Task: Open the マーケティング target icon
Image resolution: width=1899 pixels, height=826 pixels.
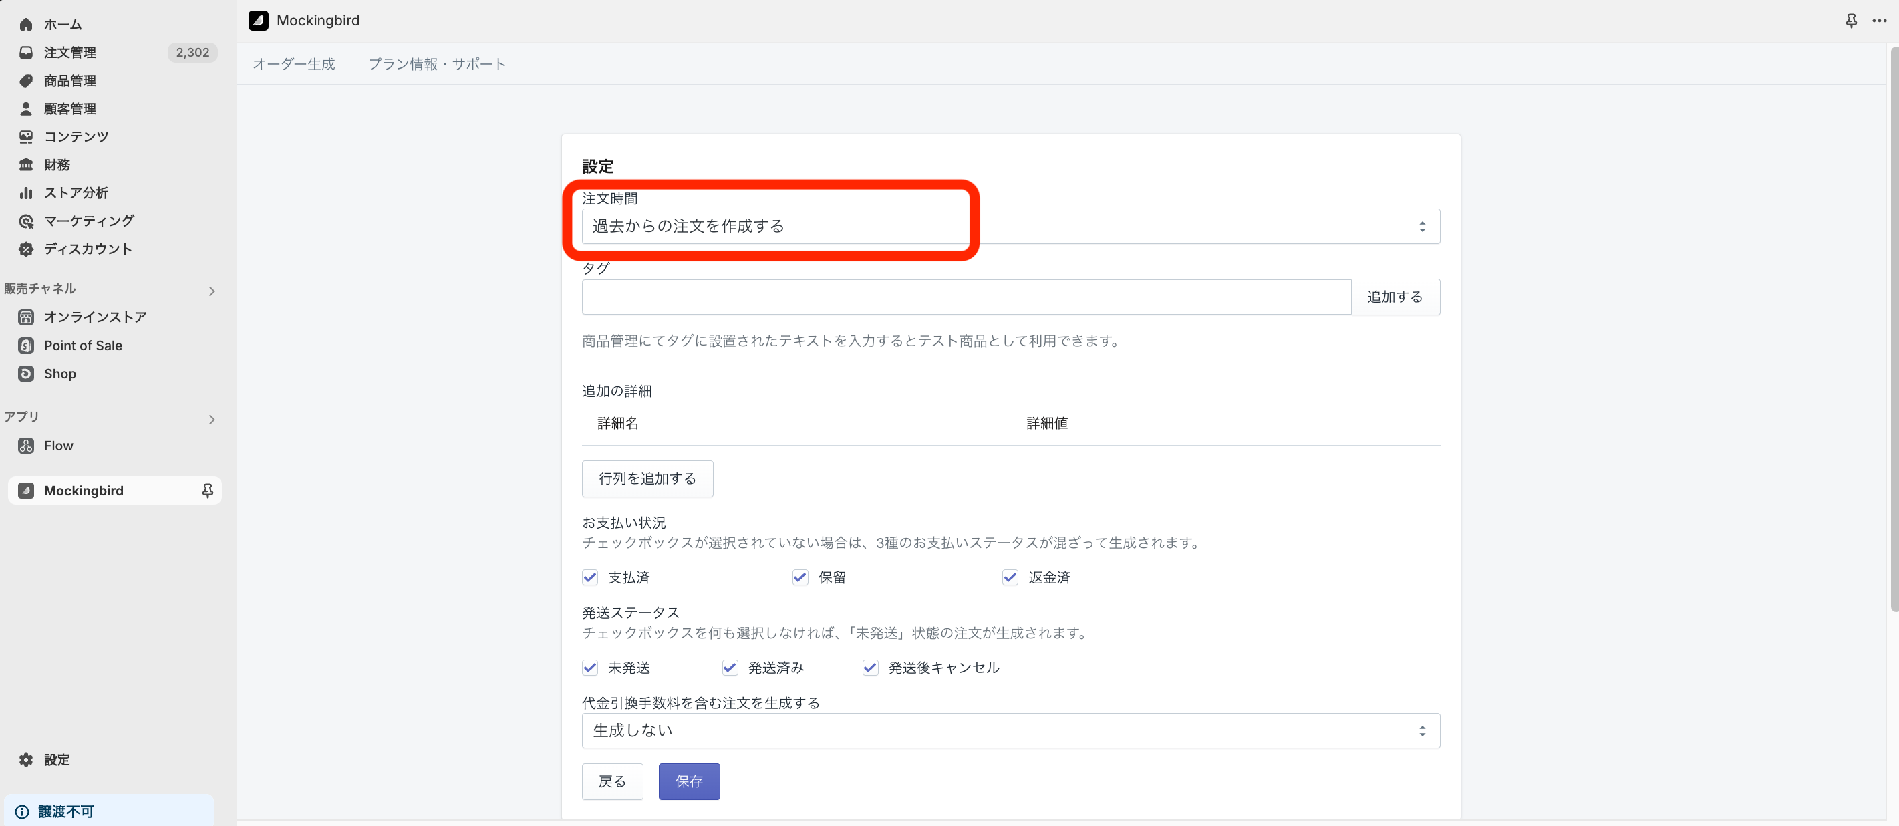Action: [x=26, y=221]
